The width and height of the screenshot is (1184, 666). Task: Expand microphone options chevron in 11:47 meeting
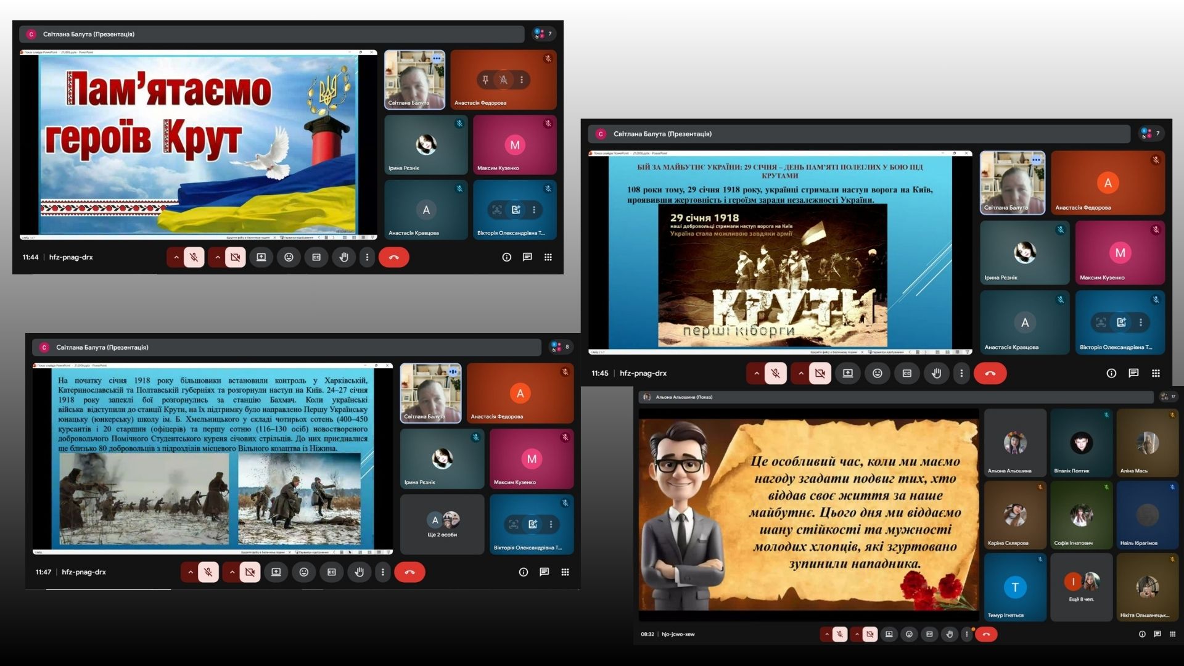pyautogui.click(x=191, y=572)
